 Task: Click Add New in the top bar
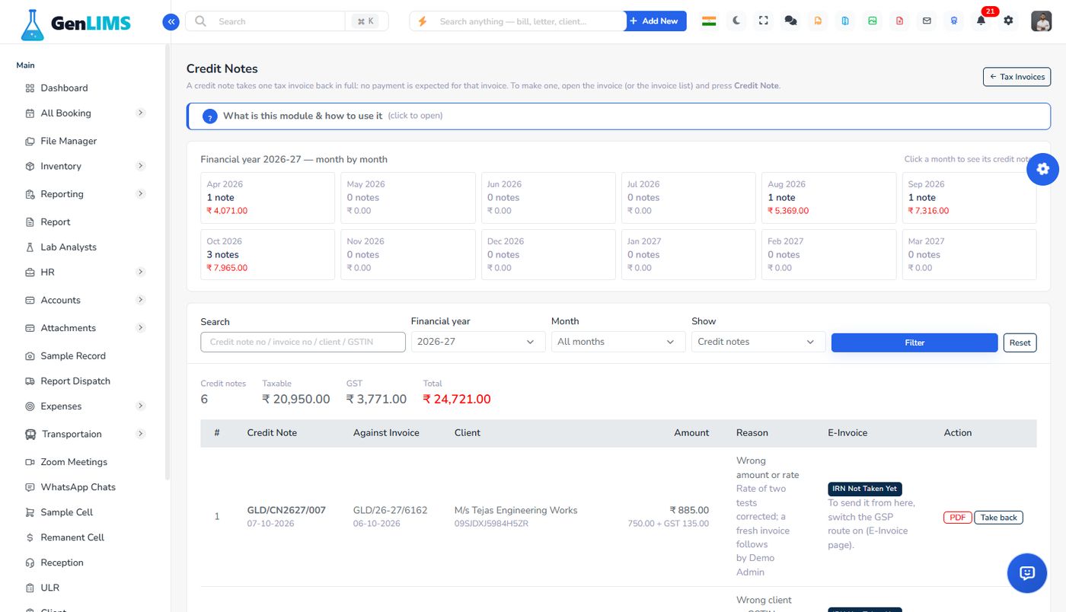[x=656, y=21]
